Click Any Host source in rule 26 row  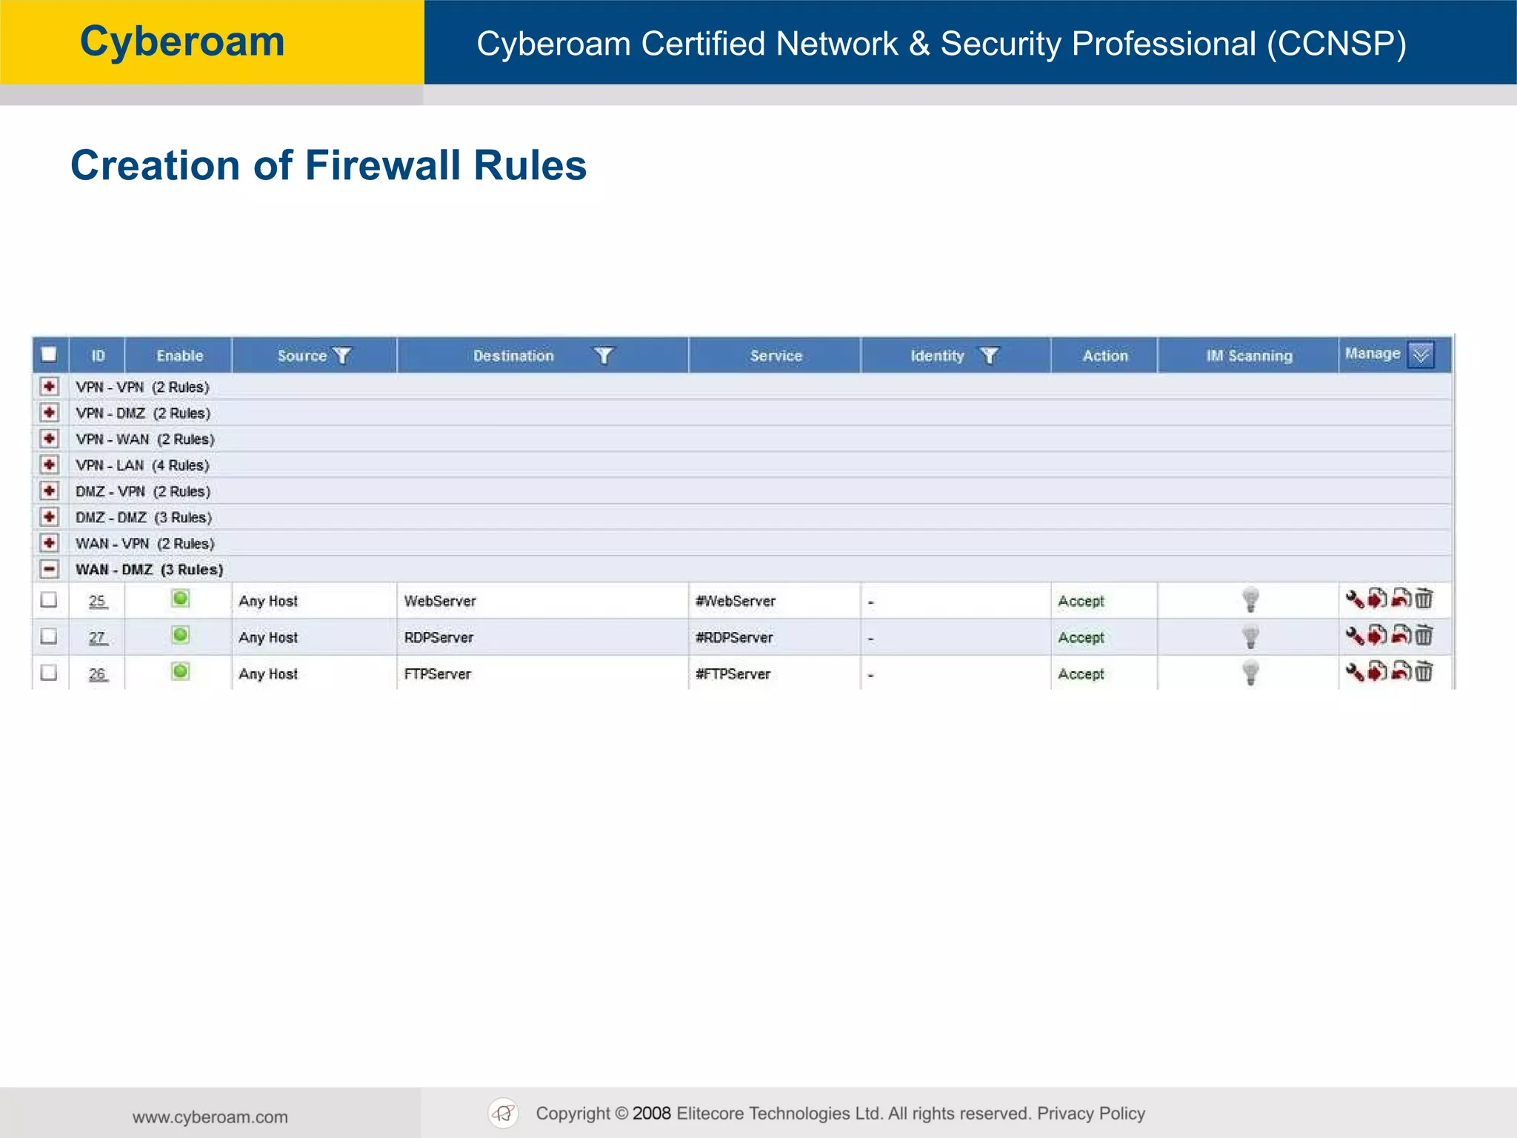[268, 673]
